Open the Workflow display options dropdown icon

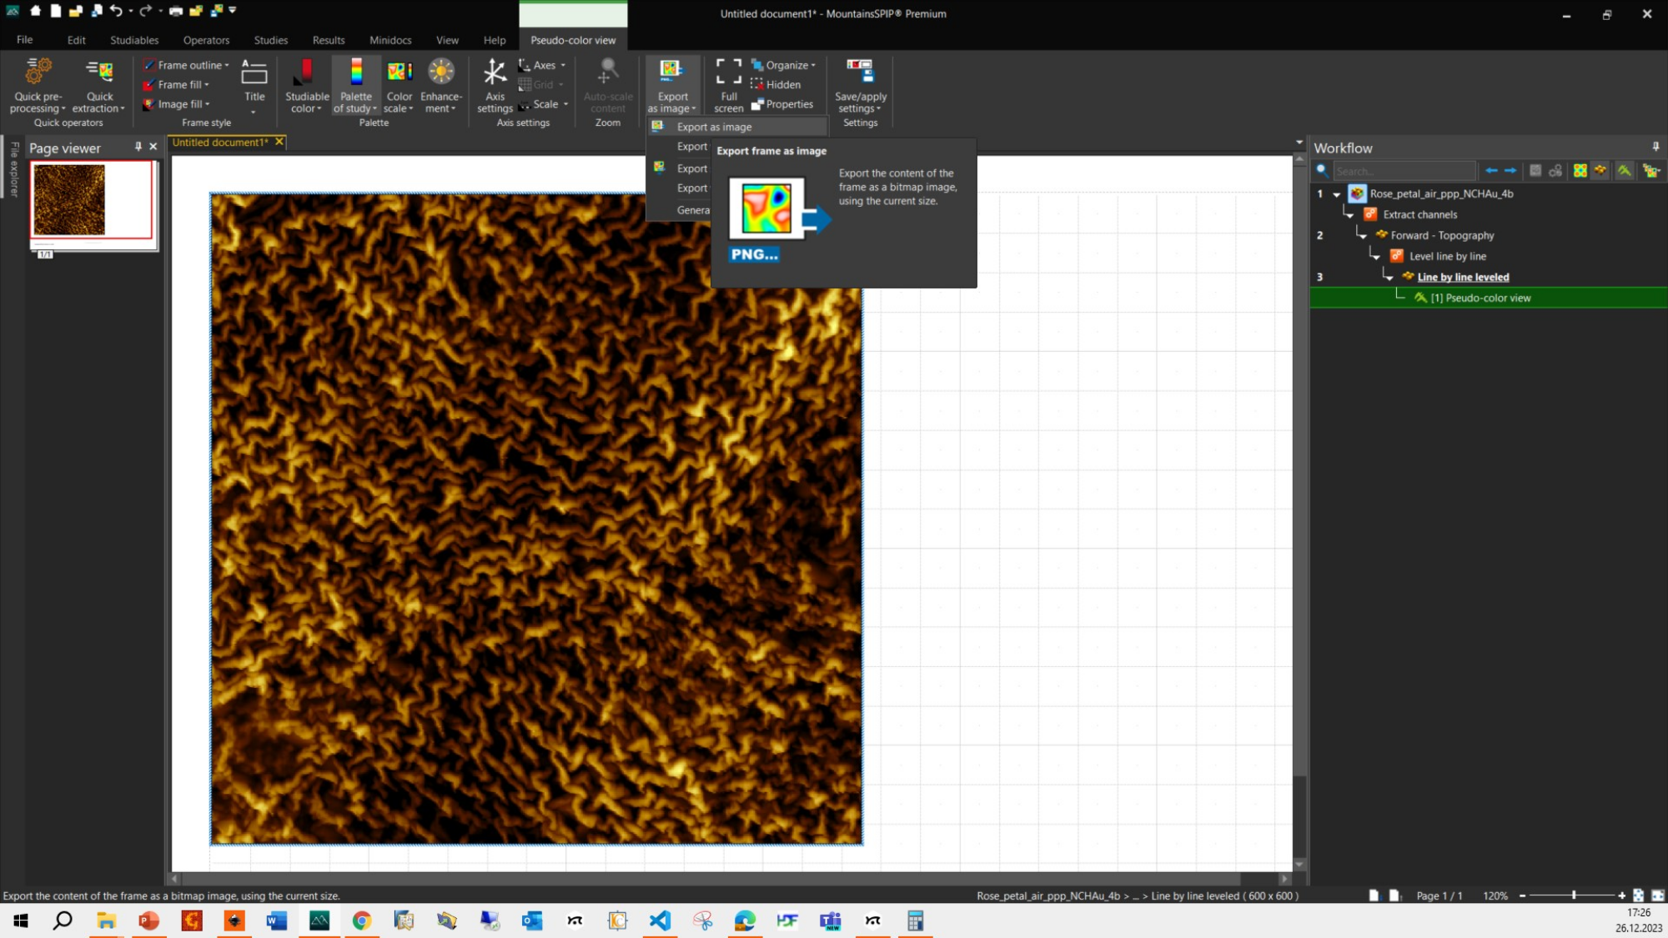(x=1650, y=170)
